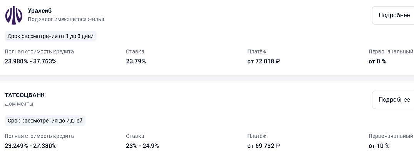
Task: Click the Уралсиб rate value 23.79%
Action: (x=136, y=61)
